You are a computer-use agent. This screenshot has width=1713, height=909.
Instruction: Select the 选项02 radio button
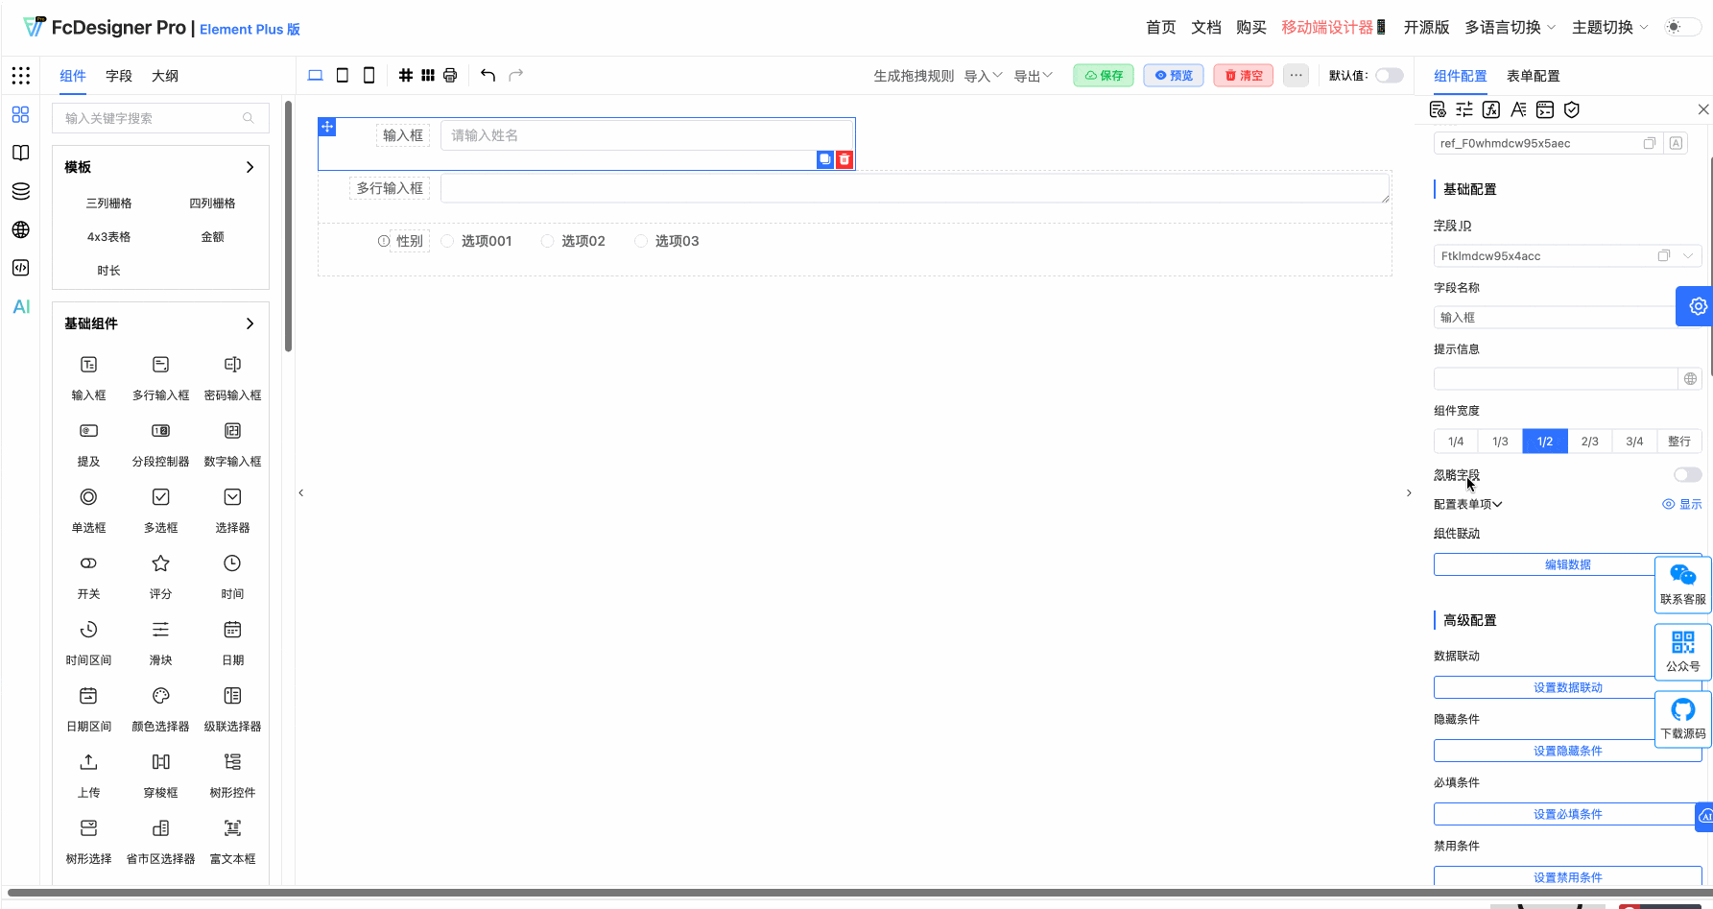coord(547,241)
